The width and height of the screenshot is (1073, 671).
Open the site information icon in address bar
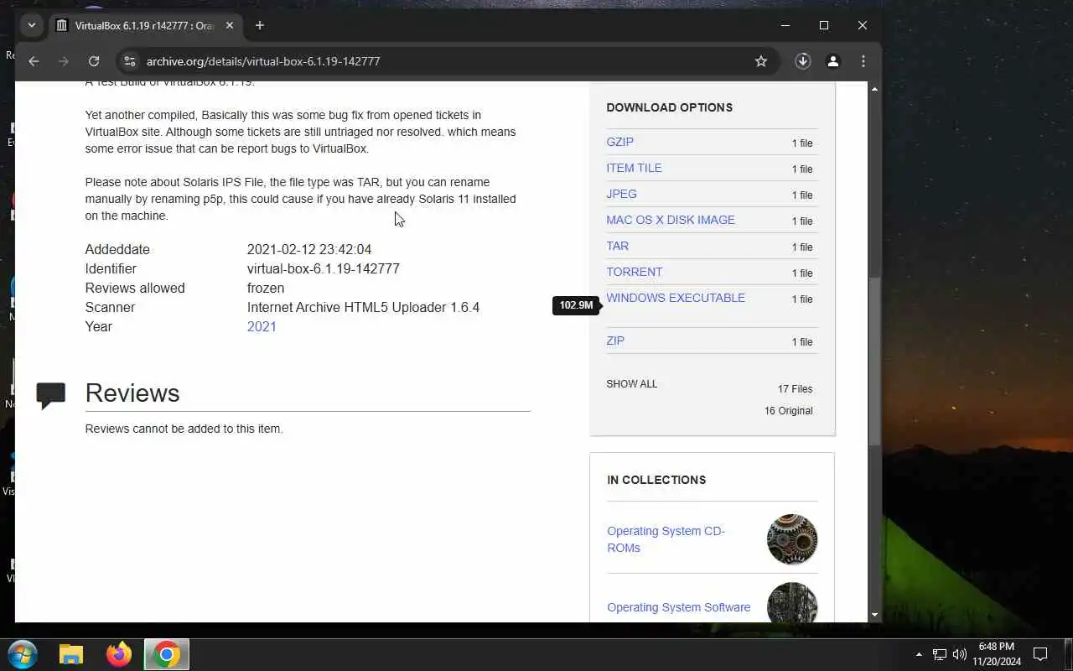pos(128,61)
